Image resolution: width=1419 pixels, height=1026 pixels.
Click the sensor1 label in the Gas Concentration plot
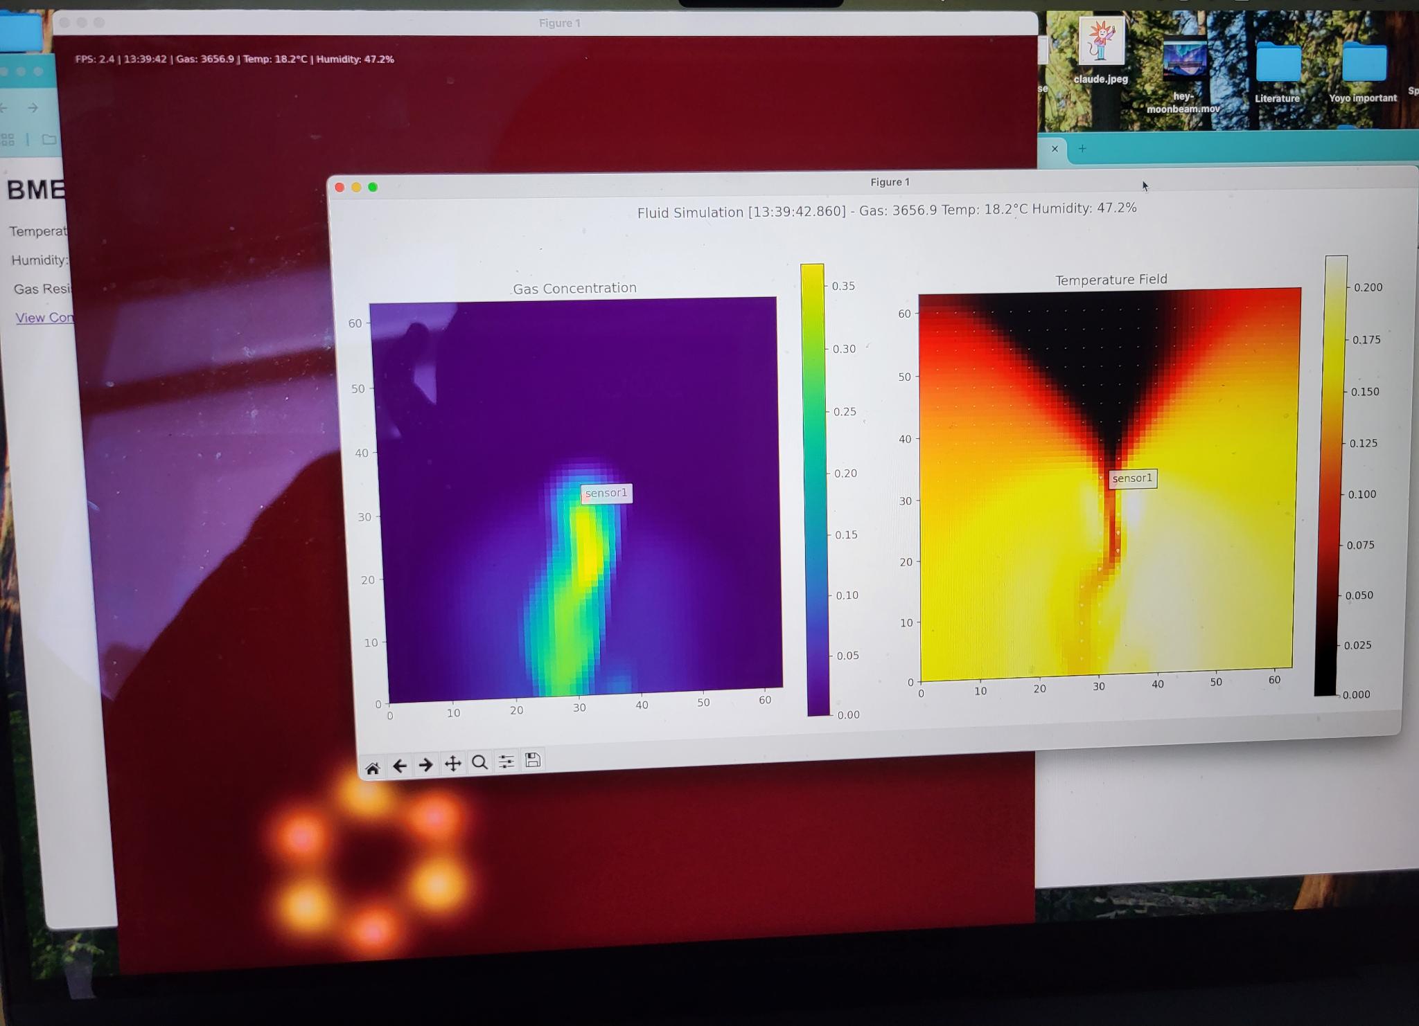(606, 493)
